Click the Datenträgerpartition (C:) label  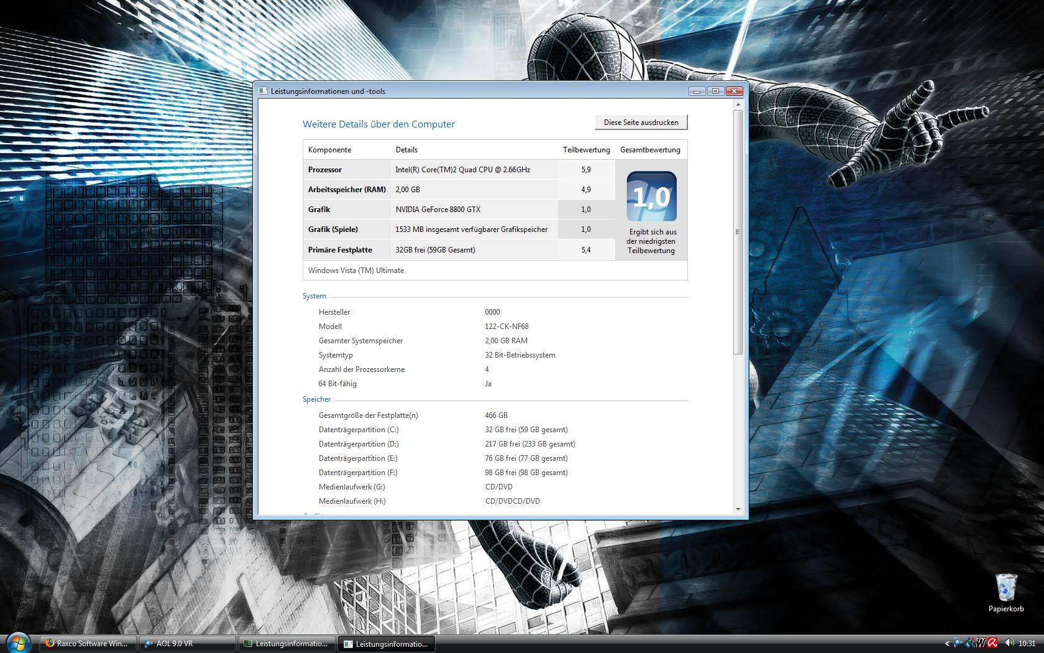click(x=359, y=430)
